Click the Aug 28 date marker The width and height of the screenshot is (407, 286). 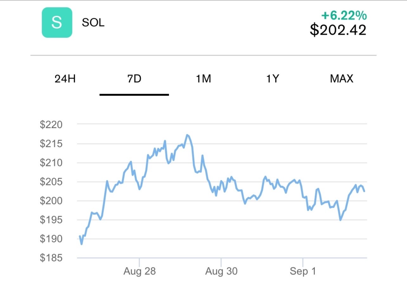pyautogui.click(x=140, y=272)
